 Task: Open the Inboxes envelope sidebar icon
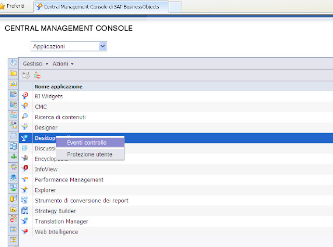pyautogui.click(x=14, y=135)
